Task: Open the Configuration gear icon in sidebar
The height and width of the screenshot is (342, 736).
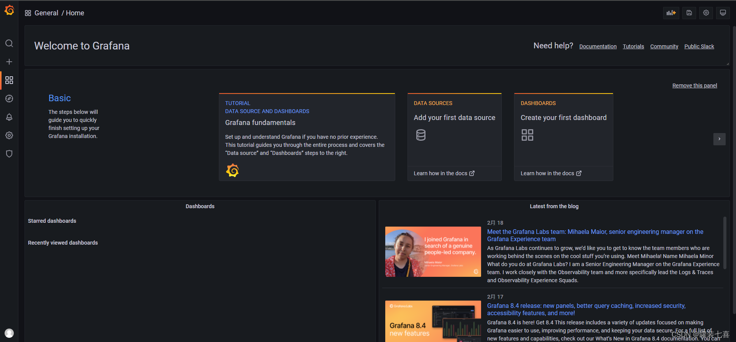Action: (9, 135)
